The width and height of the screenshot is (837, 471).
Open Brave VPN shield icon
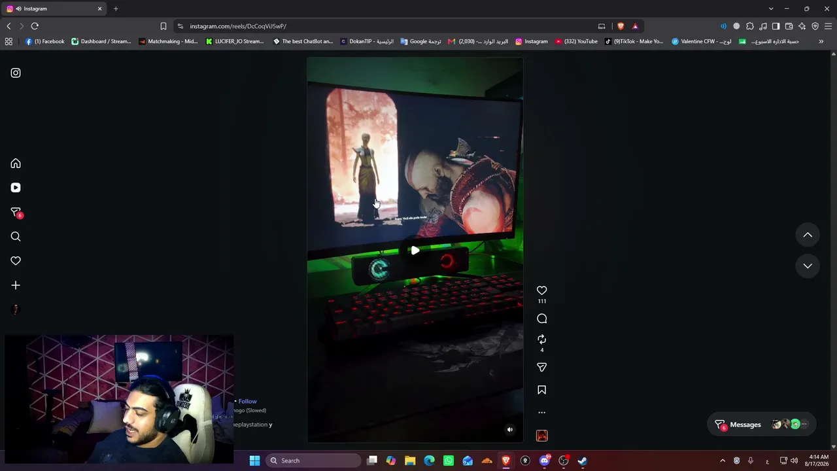coord(815,26)
